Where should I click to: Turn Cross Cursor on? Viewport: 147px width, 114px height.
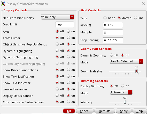pos(68,38)
